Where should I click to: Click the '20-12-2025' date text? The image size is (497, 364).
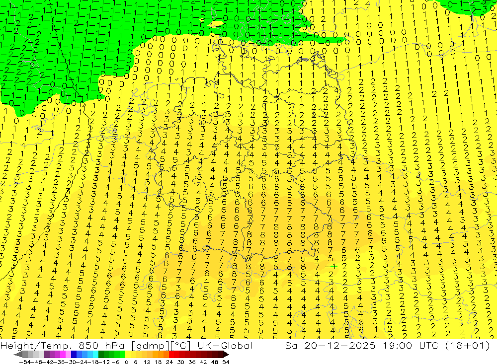[x=340, y=345]
